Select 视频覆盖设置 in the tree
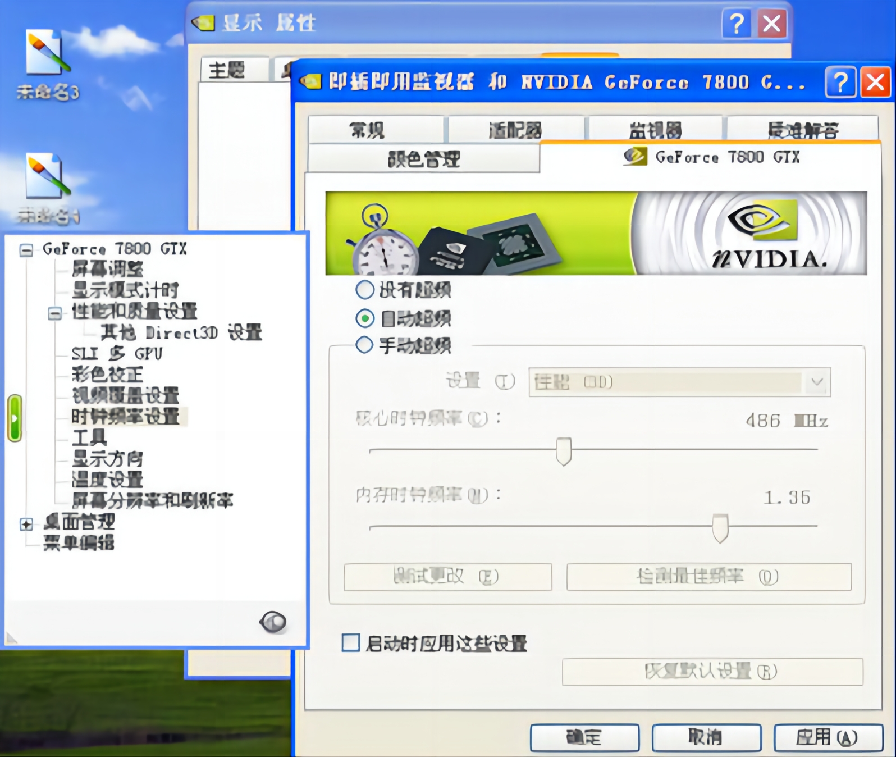 point(125,395)
